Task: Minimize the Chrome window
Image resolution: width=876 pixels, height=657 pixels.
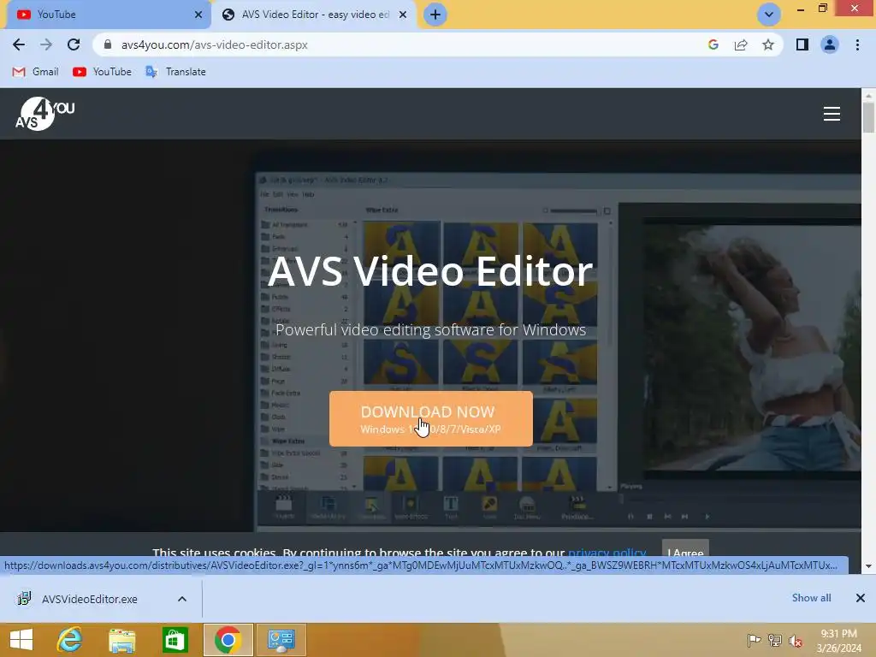Action: [800, 9]
